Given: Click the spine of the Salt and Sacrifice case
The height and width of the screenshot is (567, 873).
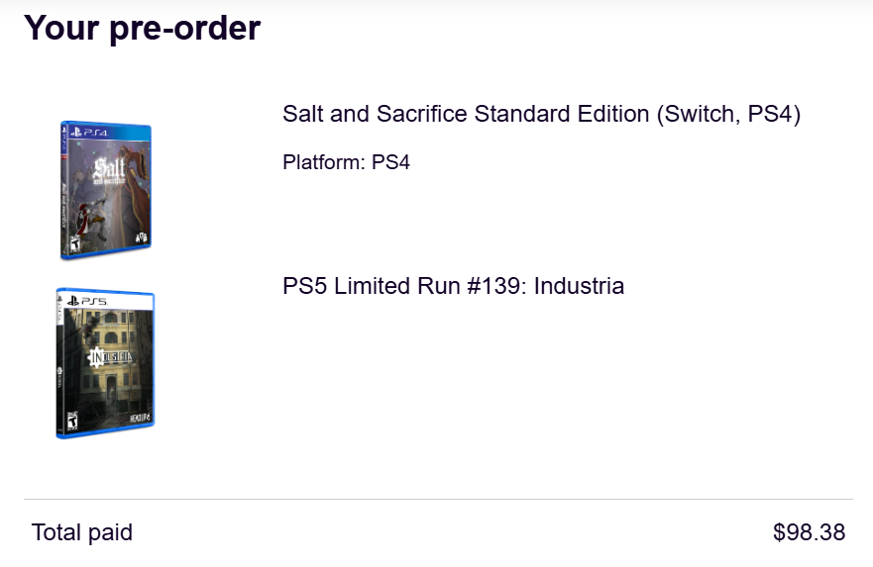Looking at the screenshot, I should click(x=62, y=190).
